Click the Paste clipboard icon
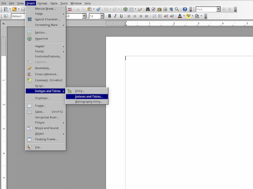253x189 pixels. pos(89,9)
